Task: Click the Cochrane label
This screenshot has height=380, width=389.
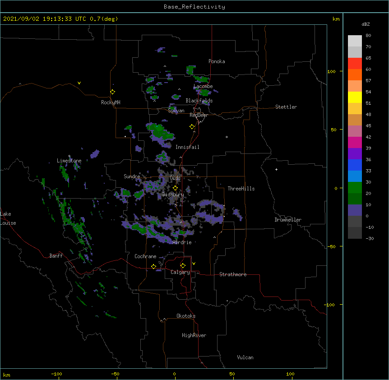Action: point(145,256)
